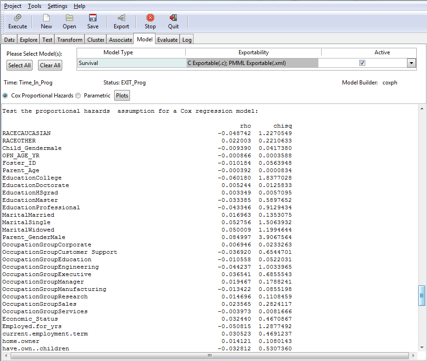Click the Active column header
The image size is (427, 361).
(x=382, y=52)
